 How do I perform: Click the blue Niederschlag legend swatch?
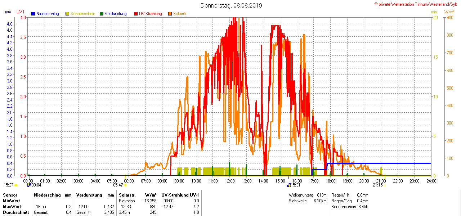pos(33,14)
